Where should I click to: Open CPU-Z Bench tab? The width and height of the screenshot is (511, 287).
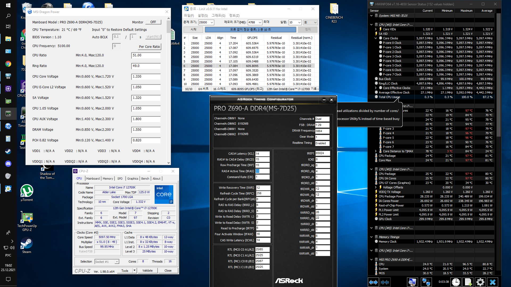145,179
